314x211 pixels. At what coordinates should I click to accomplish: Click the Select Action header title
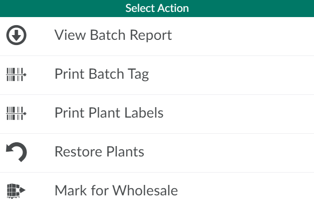coord(157,9)
